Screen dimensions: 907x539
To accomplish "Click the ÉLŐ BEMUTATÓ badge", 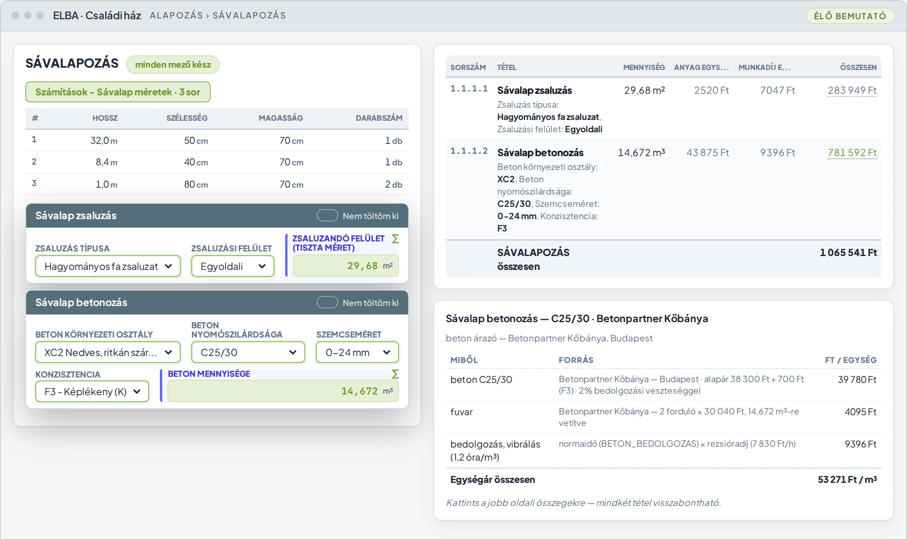I will [x=850, y=16].
